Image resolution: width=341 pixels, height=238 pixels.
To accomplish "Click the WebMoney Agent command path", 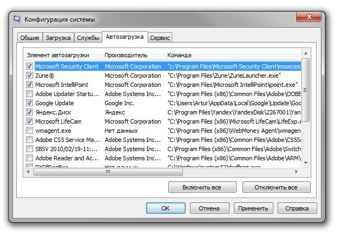I will [234, 131].
